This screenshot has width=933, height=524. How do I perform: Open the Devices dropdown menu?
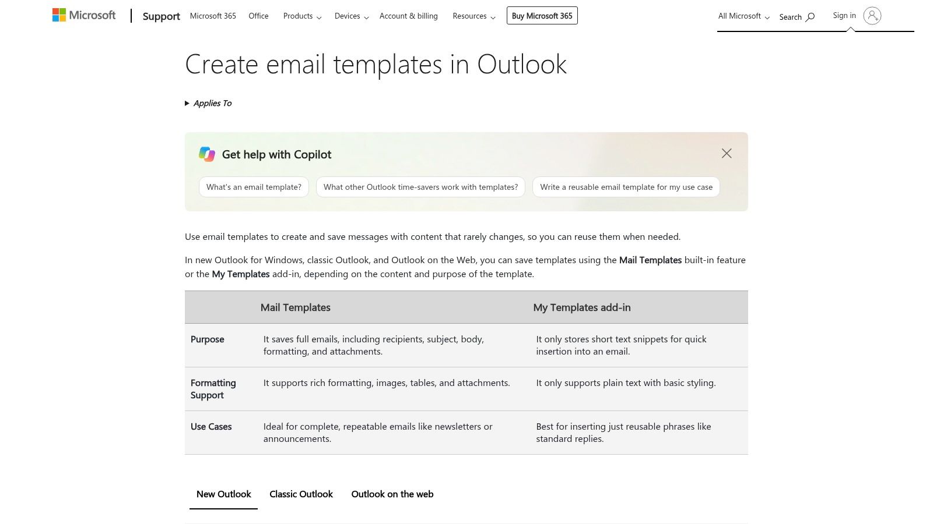click(352, 16)
